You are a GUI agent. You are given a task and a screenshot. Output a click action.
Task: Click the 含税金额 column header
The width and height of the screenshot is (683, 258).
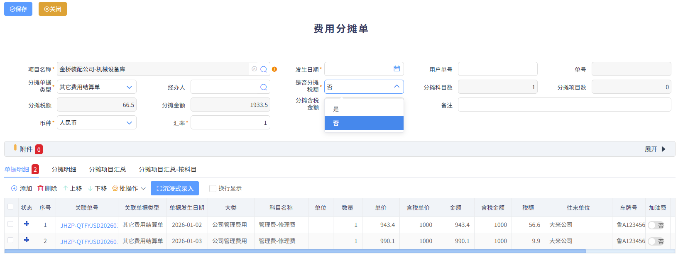[493, 207]
